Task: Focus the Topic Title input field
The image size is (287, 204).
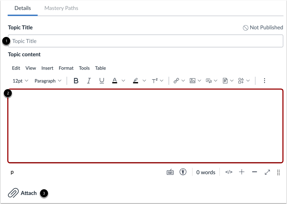Action: [146, 41]
